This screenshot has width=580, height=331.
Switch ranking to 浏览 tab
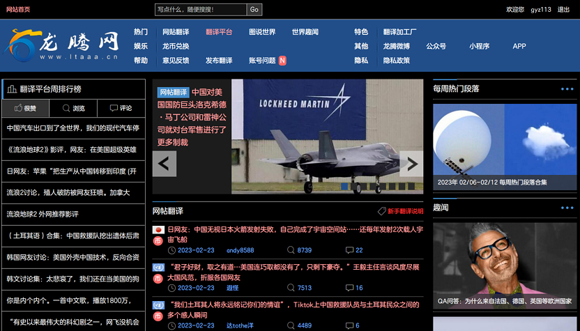[x=73, y=108]
